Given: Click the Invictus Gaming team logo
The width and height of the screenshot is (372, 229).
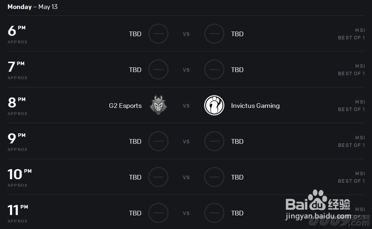Looking at the screenshot, I should click(x=214, y=105).
